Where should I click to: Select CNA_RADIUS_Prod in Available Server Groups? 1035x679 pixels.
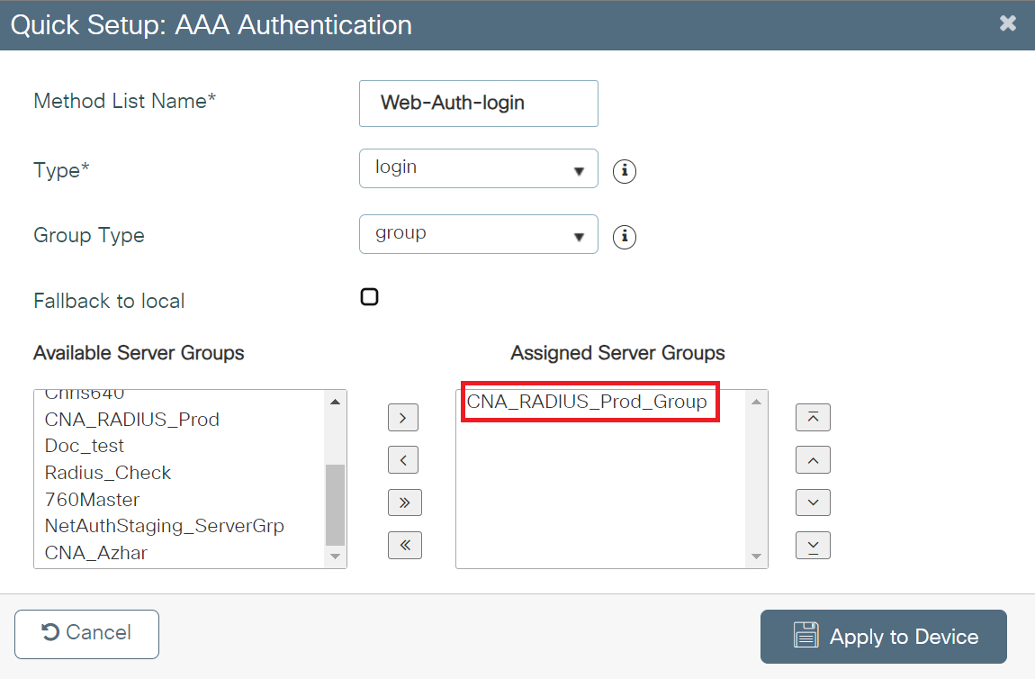pyautogui.click(x=132, y=420)
